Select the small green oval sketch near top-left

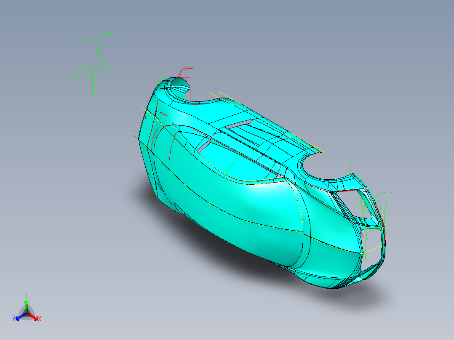[x=99, y=50]
